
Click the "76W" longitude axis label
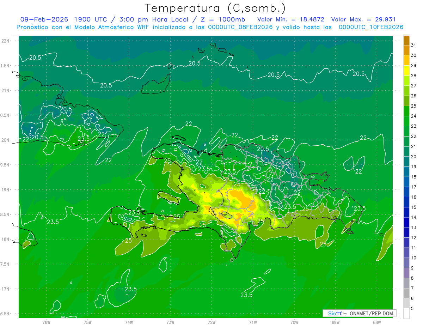click(x=46, y=322)
